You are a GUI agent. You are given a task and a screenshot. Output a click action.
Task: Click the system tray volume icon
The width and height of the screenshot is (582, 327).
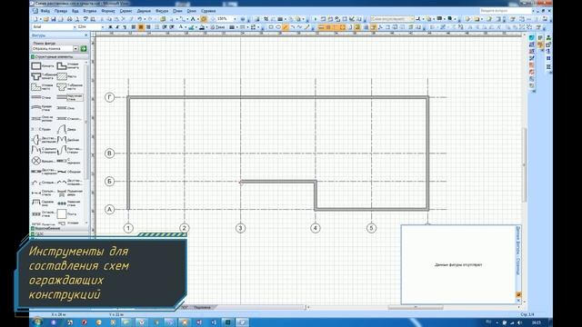point(519,322)
